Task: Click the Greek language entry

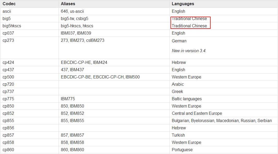Action: (x=177, y=92)
